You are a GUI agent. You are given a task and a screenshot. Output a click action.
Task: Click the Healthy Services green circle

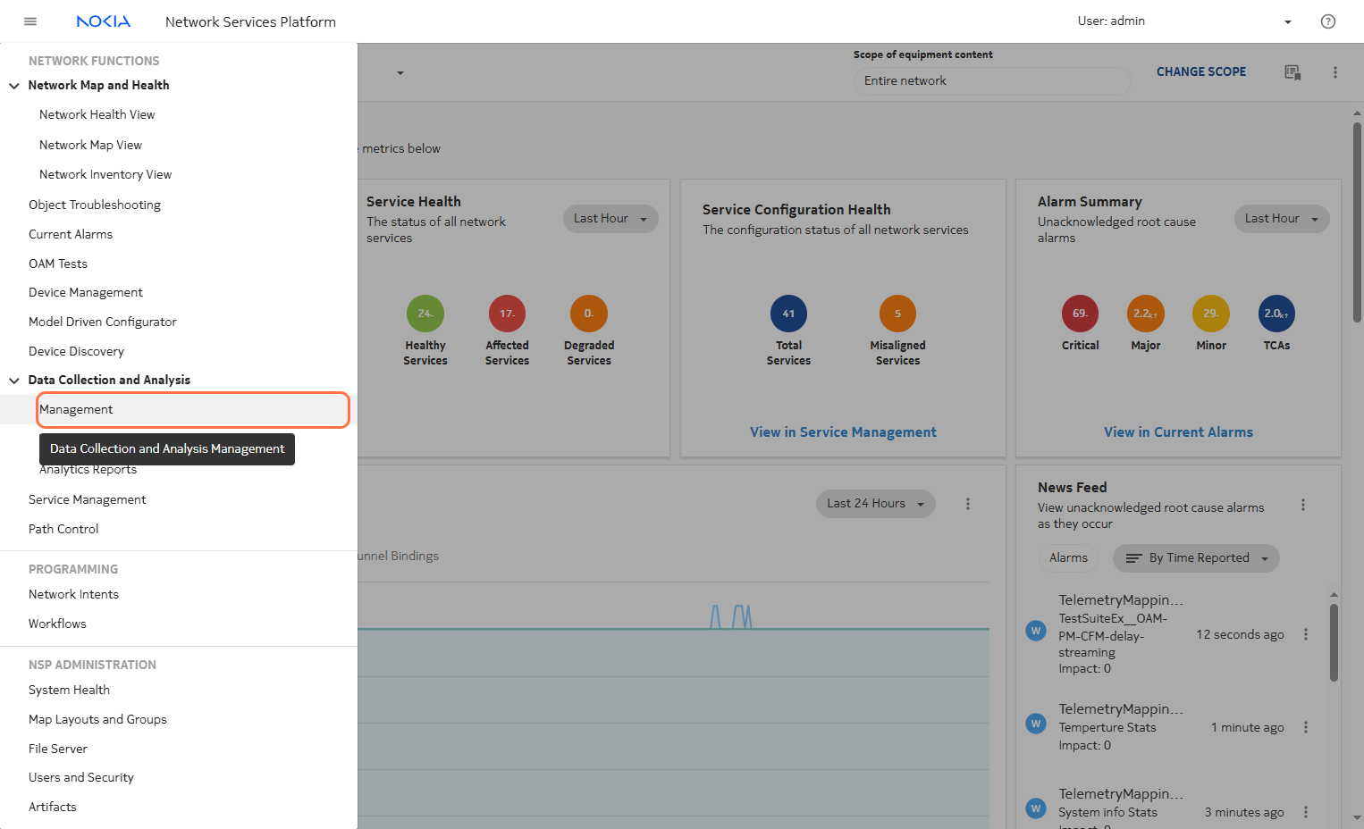[x=425, y=314]
